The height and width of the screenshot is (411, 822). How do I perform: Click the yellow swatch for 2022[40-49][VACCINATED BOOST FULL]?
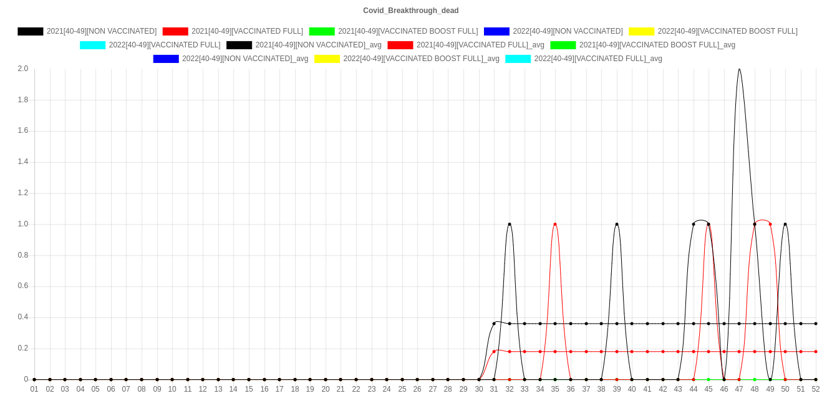[x=641, y=31]
